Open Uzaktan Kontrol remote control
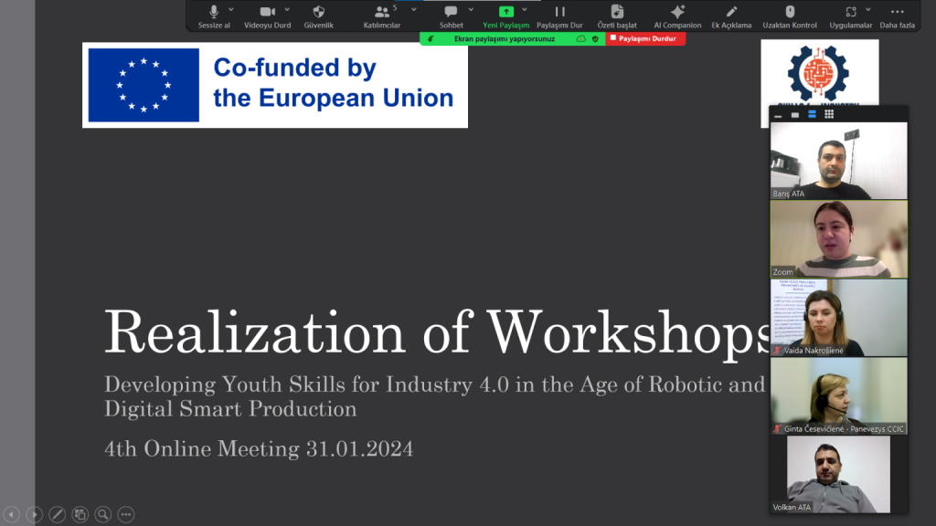Screen dimensions: 936x526 790,12
